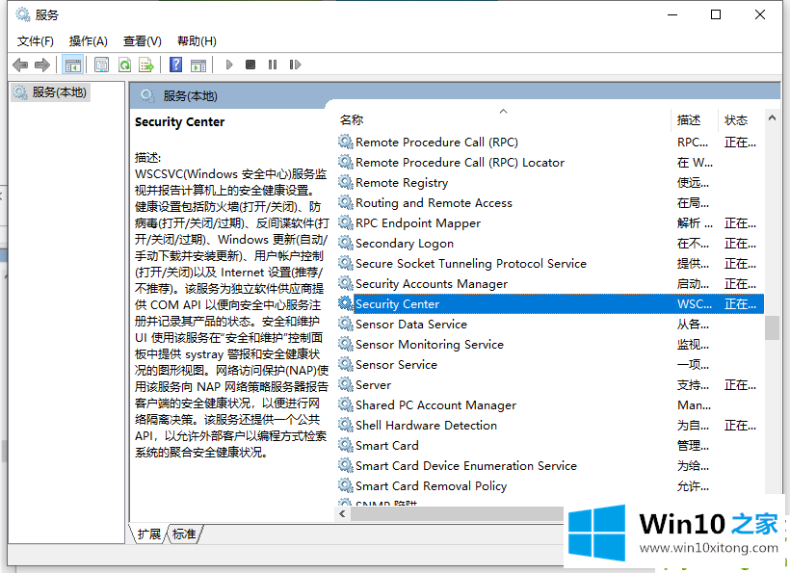
Task: Click the show/hide action pane icon
Action: point(198,65)
